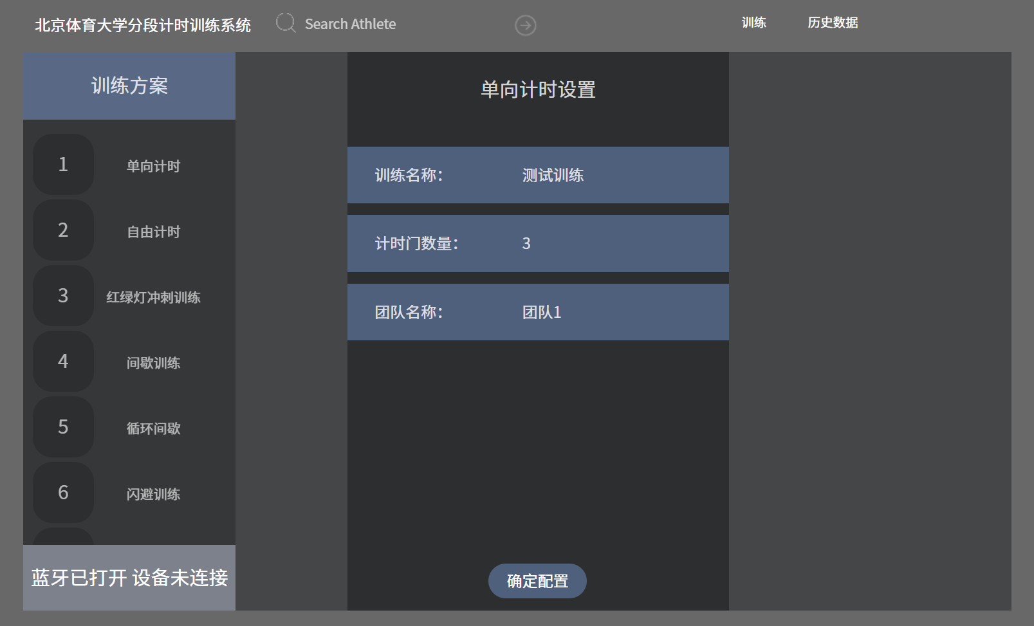Select number 4 badge for 间歇训练
This screenshot has width=1034, height=626.
63,362
